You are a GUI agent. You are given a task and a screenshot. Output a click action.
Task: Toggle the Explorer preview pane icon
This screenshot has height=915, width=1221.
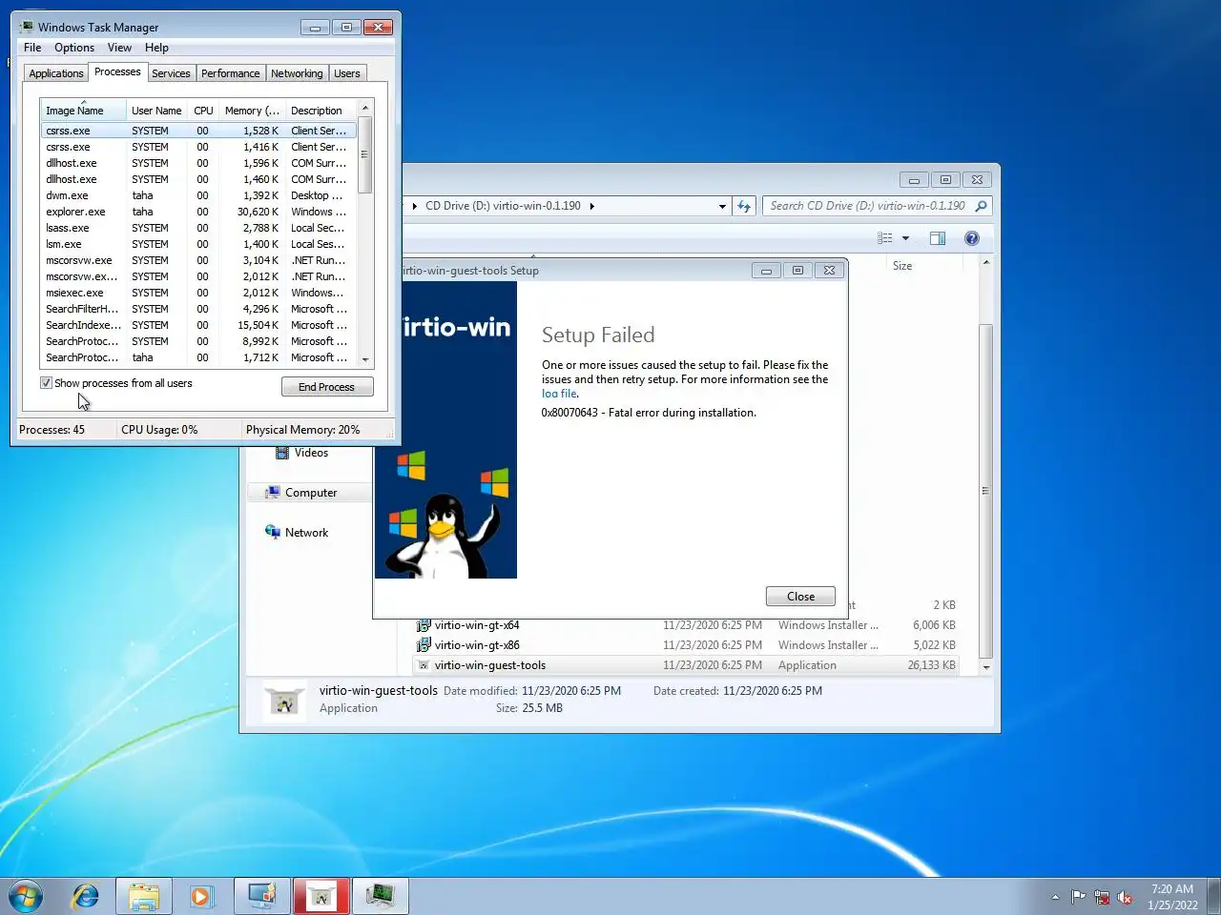pos(938,238)
